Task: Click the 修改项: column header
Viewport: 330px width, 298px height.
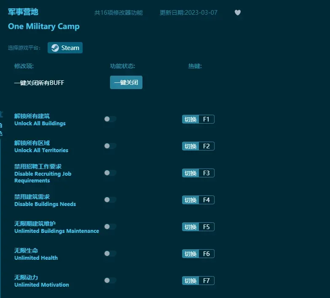Action: [x=24, y=66]
